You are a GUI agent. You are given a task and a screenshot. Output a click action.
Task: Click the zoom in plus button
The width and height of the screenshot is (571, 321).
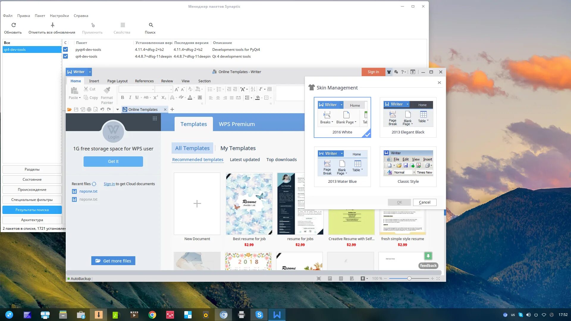432,278
